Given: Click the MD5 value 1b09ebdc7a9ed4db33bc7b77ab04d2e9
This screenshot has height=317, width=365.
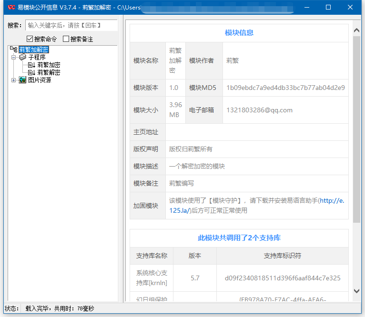Looking at the screenshot, I should [x=285, y=88].
